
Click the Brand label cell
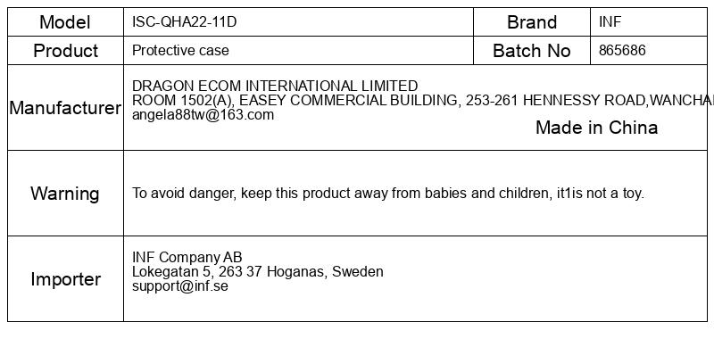[x=532, y=21]
